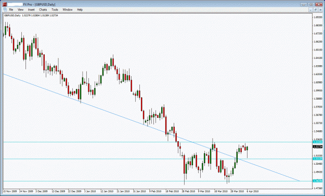This screenshot has height=196, width=325.
Task: Click the cyan price tag of highest horizontal line
Action: tap(318, 142)
